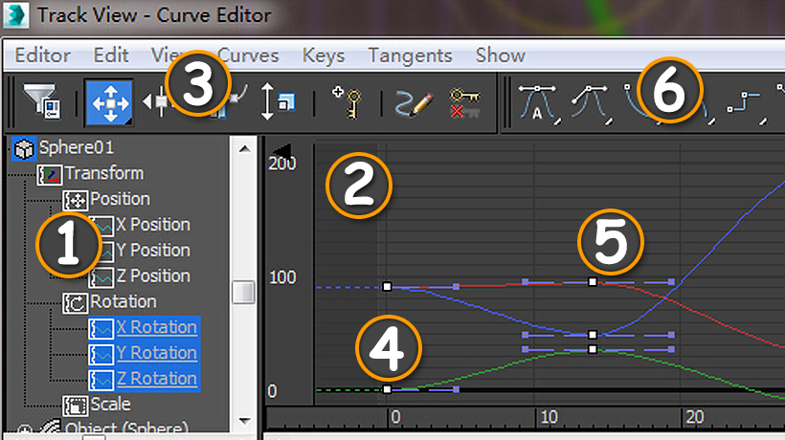Viewport: 785px width, 440px height.
Task: Open the Filters funnel tool
Action: point(42,102)
